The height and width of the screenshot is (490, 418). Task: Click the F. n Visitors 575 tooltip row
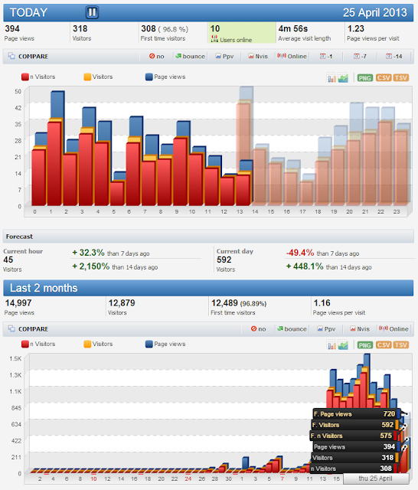[x=354, y=436]
